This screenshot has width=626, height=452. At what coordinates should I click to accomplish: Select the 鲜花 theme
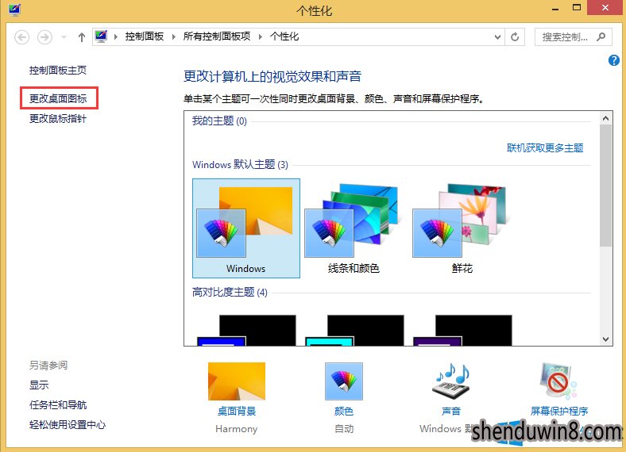pos(462,228)
